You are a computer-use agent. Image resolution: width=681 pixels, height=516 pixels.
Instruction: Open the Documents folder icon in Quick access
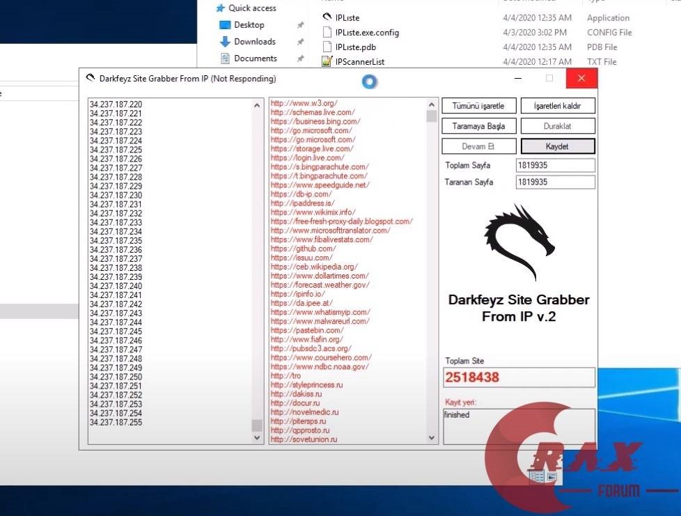[225, 58]
